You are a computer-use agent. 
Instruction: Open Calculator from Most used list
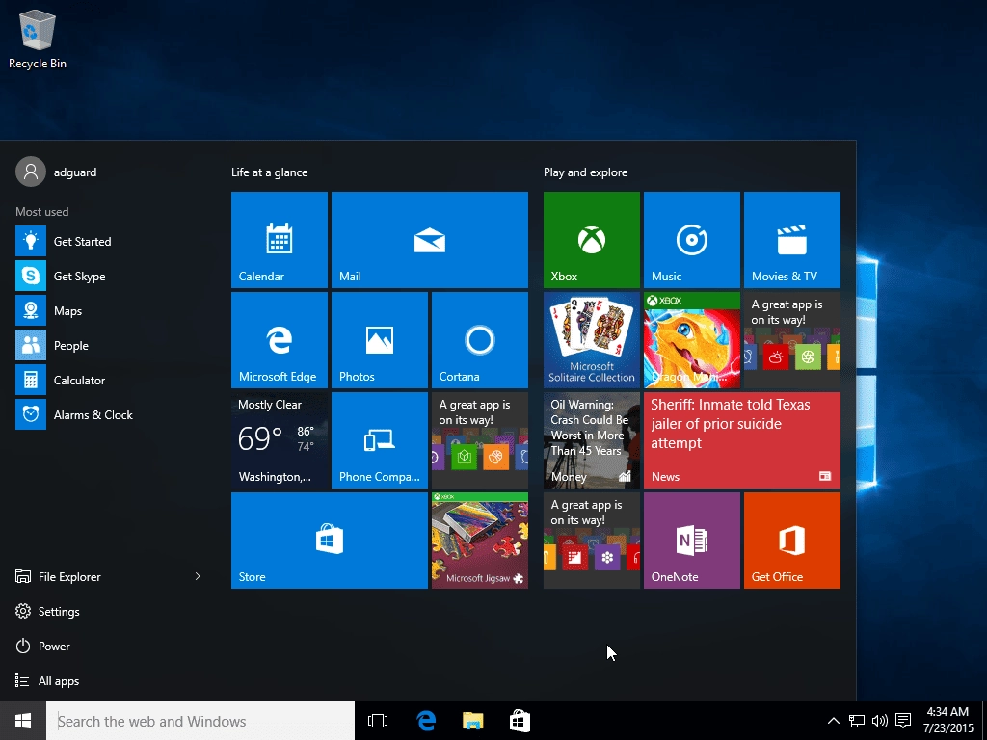pos(110,380)
